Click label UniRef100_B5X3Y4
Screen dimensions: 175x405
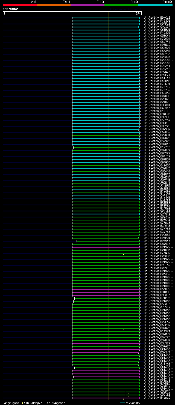coord(157,352)
